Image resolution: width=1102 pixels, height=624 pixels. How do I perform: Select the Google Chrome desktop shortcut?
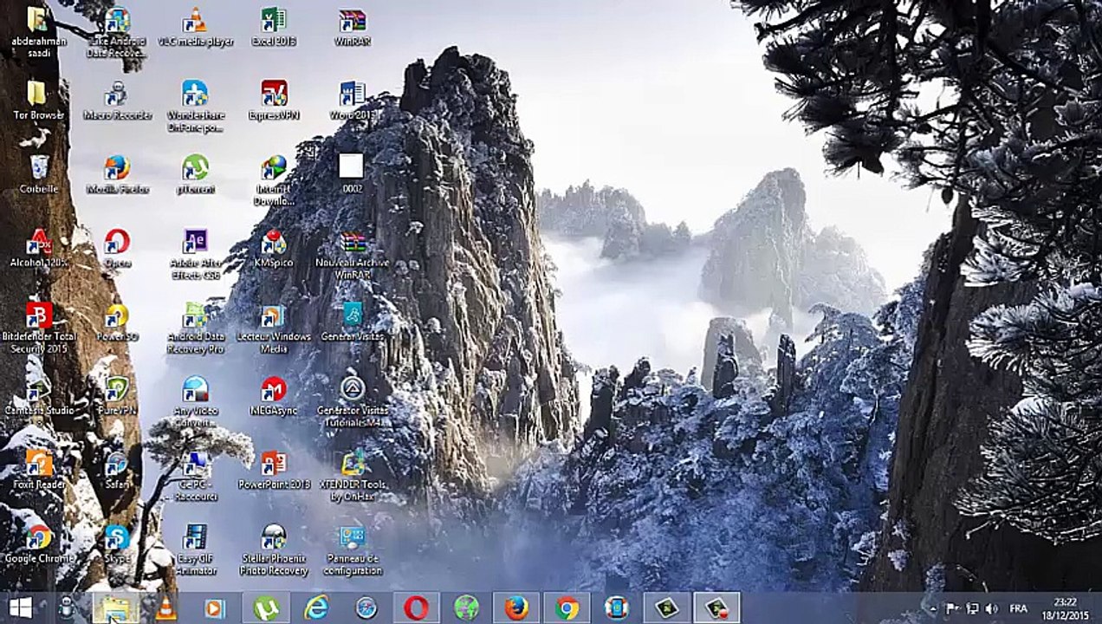point(39,543)
